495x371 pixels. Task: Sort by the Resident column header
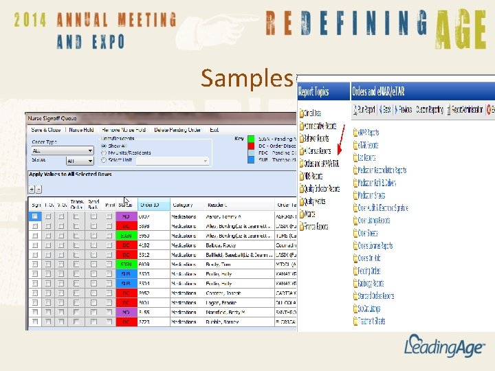pos(240,205)
